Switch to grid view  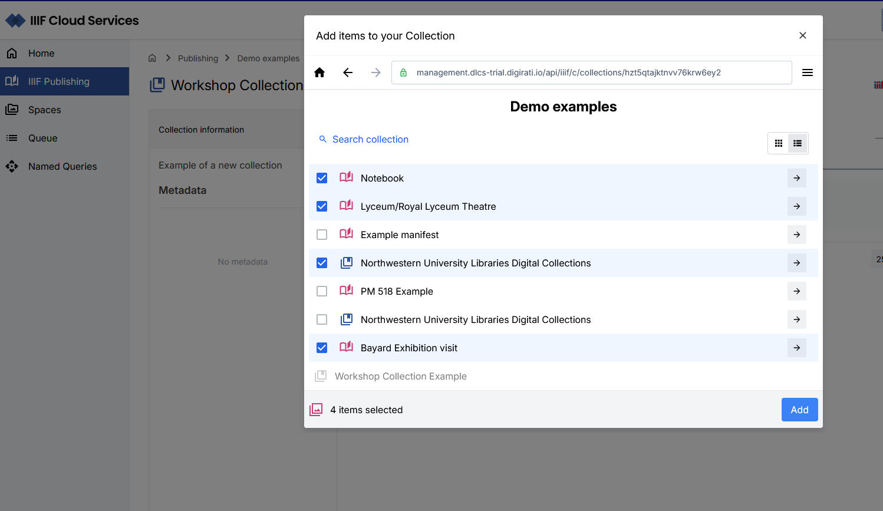(x=779, y=143)
